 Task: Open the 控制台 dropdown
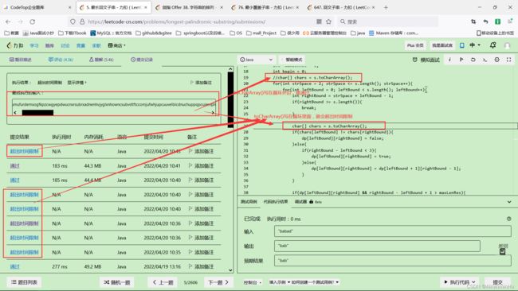(253, 282)
